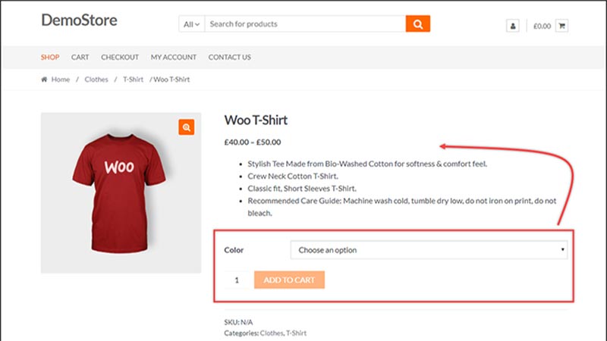Viewport: 607px width, 341px height.
Task: Open CONTACT US in navigation
Action: click(x=230, y=58)
